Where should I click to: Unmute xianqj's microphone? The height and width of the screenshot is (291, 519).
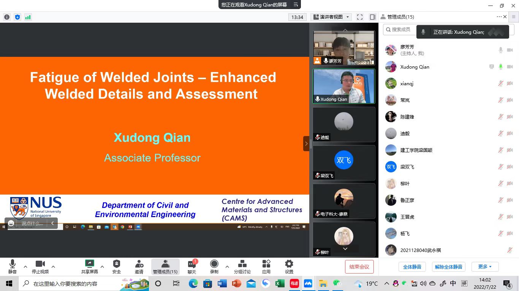[501, 83]
